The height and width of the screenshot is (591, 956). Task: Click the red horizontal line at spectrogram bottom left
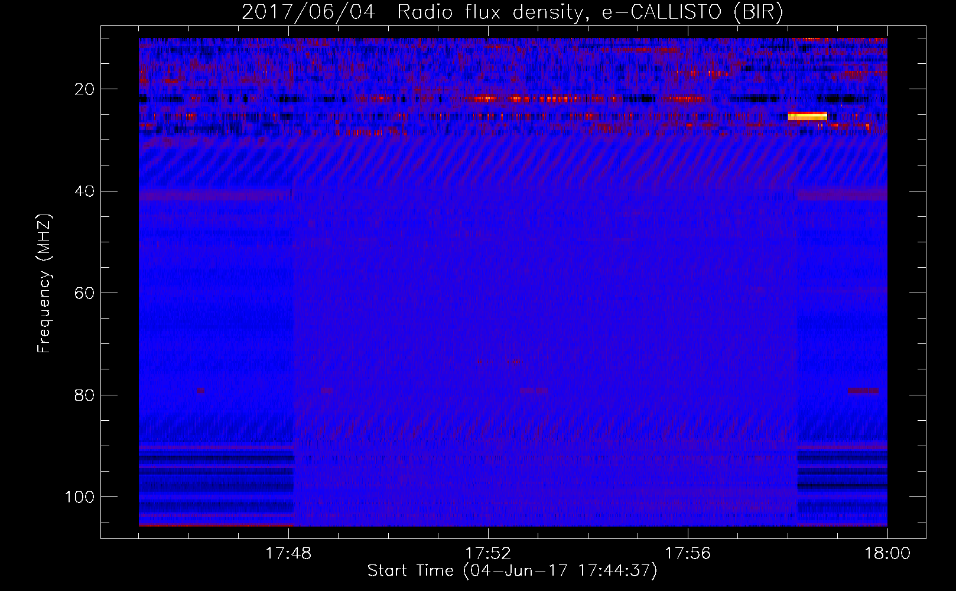216,525
